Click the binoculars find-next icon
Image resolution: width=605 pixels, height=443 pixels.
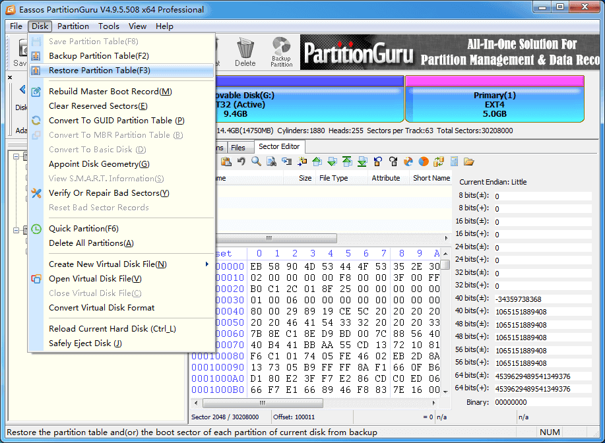click(271, 162)
